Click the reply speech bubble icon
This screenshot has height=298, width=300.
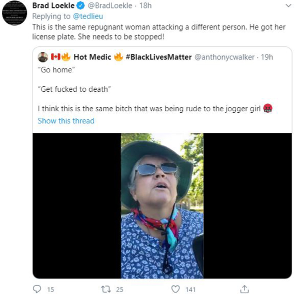tap(37, 289)
